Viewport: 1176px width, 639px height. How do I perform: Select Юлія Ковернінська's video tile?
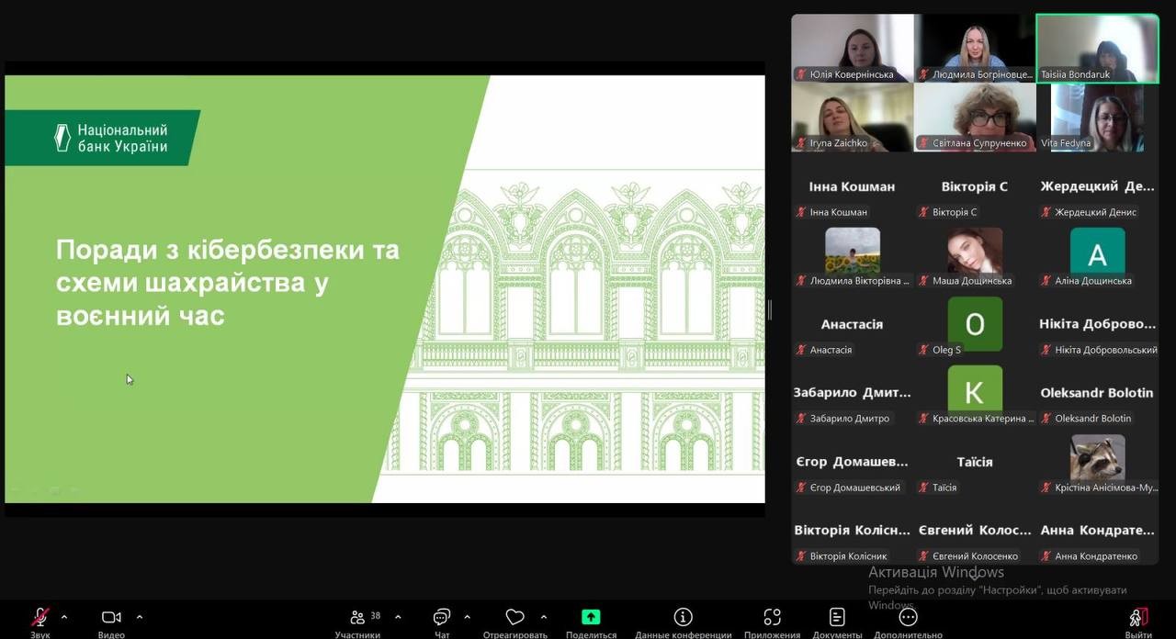pyautogui.click(x=852, y=48)
